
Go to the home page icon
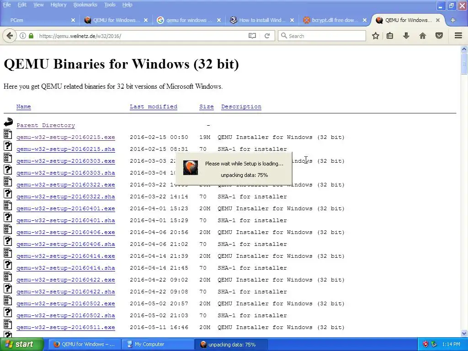[x=423, y=36]
